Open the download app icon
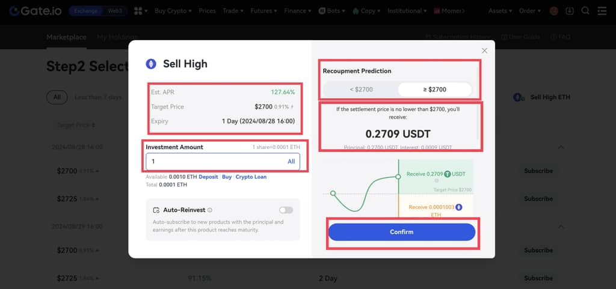The height and width of the screenshot is (289, 616). coord(570,11)
